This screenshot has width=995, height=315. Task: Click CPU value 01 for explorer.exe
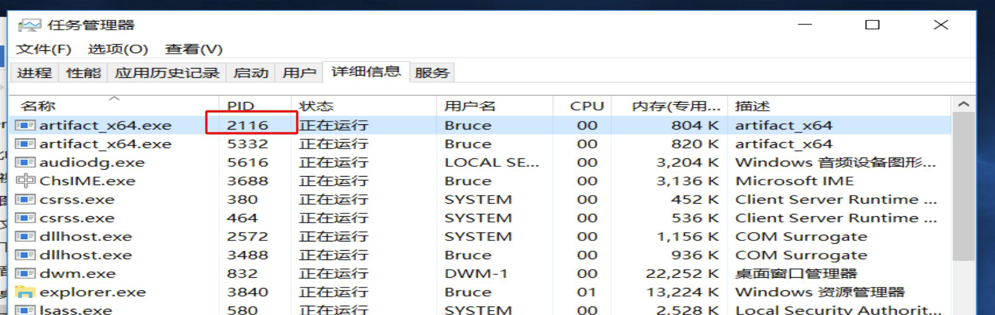(586, 292)
